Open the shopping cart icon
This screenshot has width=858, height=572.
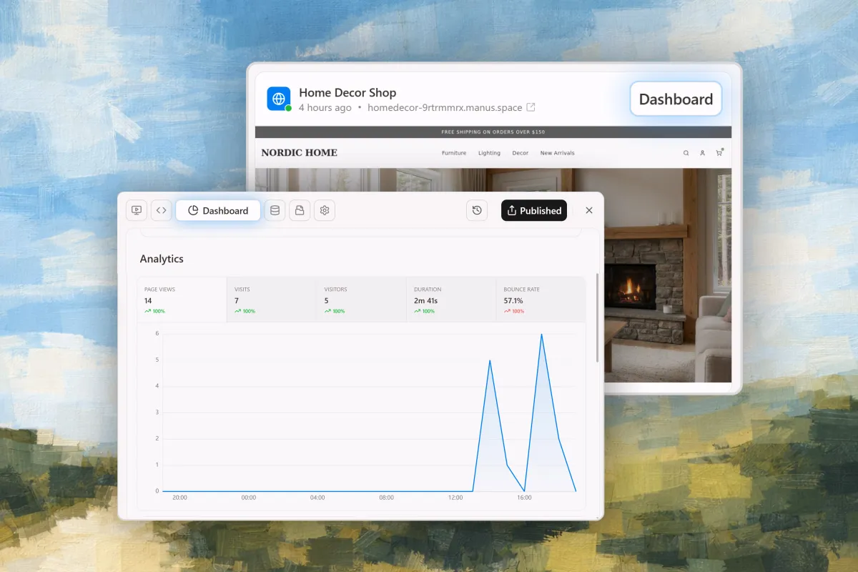click(719, 152)
